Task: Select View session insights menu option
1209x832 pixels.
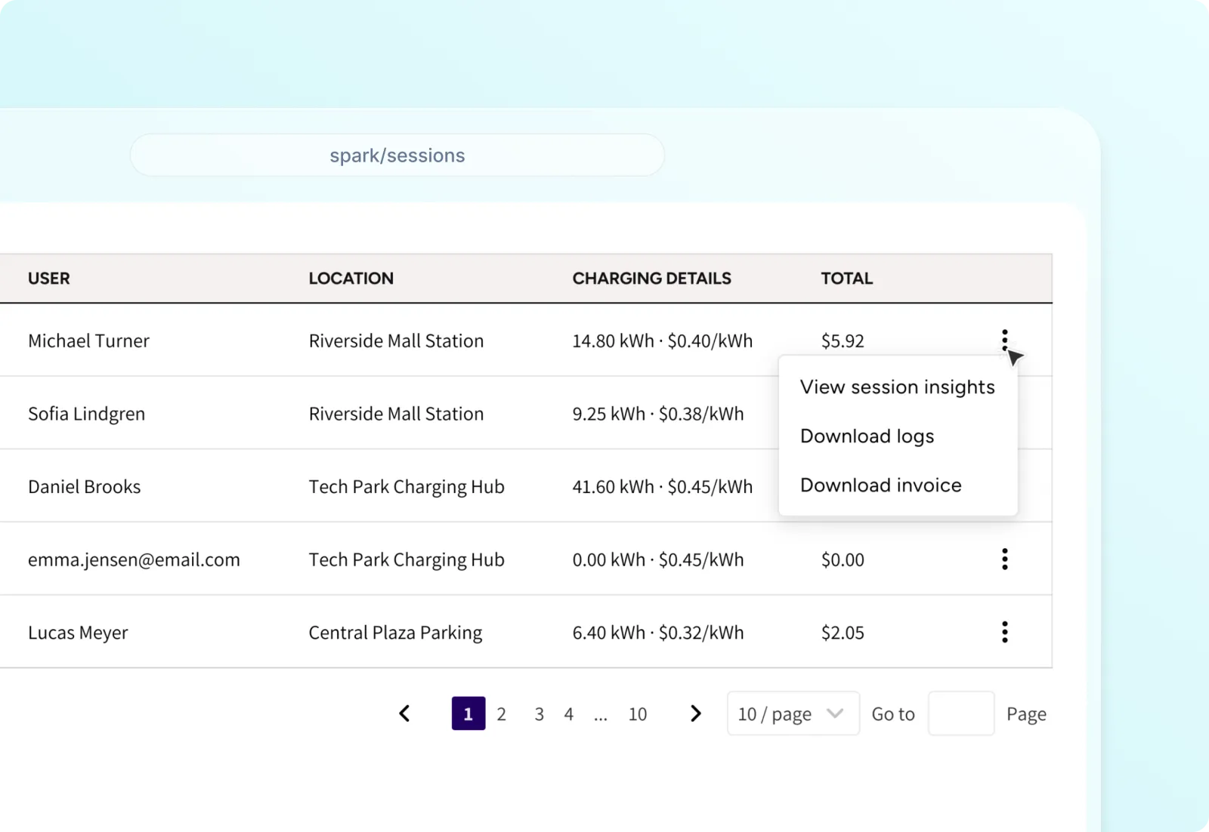Action: click(897, 387)
